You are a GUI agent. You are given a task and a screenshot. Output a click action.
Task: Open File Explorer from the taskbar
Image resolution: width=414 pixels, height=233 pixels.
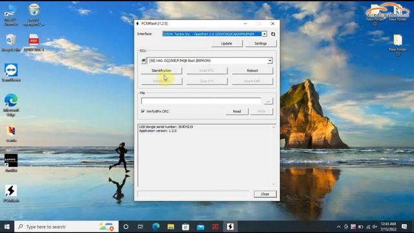[171, 227]
